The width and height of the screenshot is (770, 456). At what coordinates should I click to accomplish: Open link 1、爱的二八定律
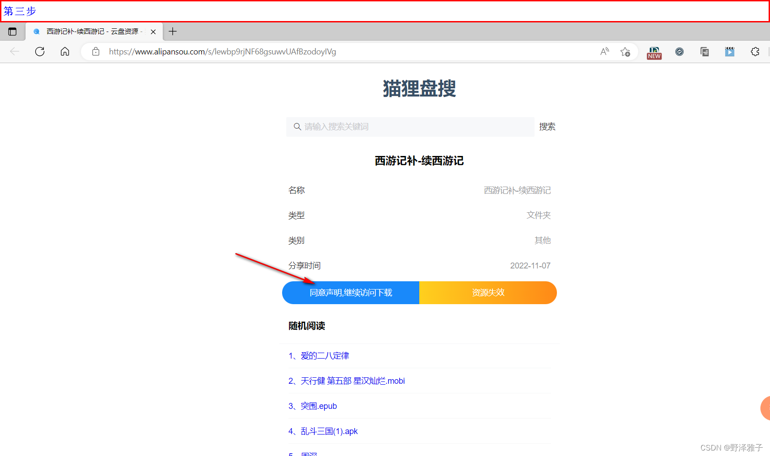coord(319,356)
